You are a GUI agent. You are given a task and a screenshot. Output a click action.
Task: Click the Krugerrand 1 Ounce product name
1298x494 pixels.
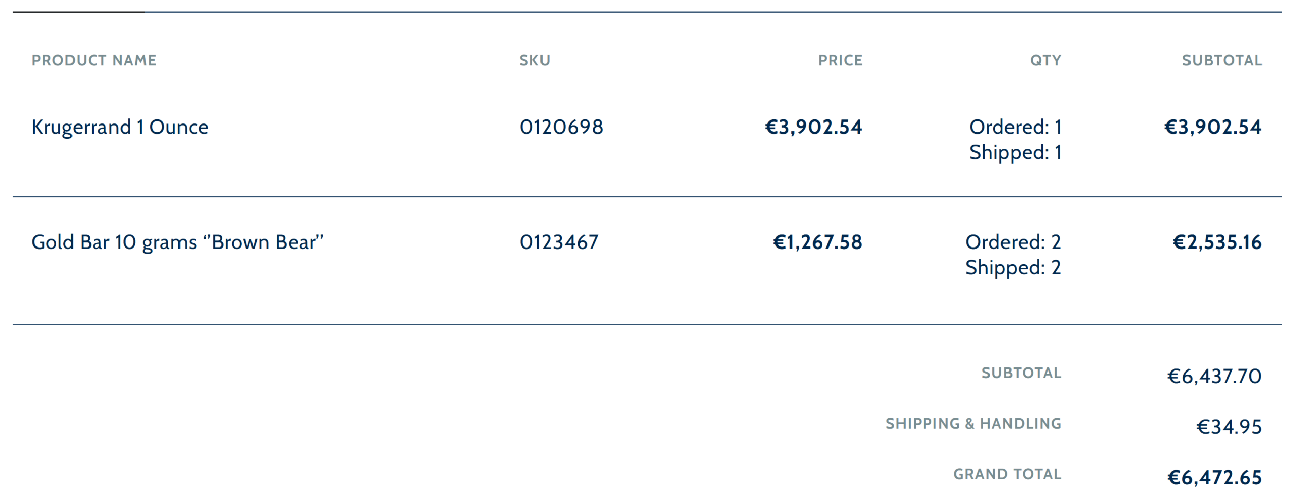[120, 127]
